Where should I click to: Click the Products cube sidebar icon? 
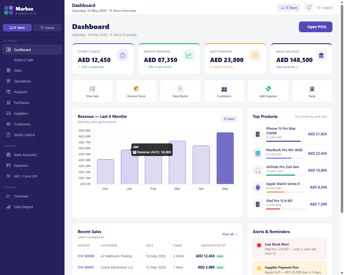[x=9, y=92]
